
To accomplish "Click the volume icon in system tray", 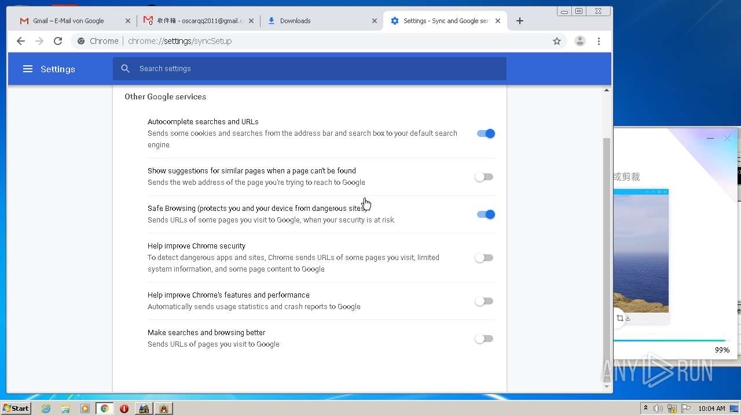I will click(x=658, y=408).
